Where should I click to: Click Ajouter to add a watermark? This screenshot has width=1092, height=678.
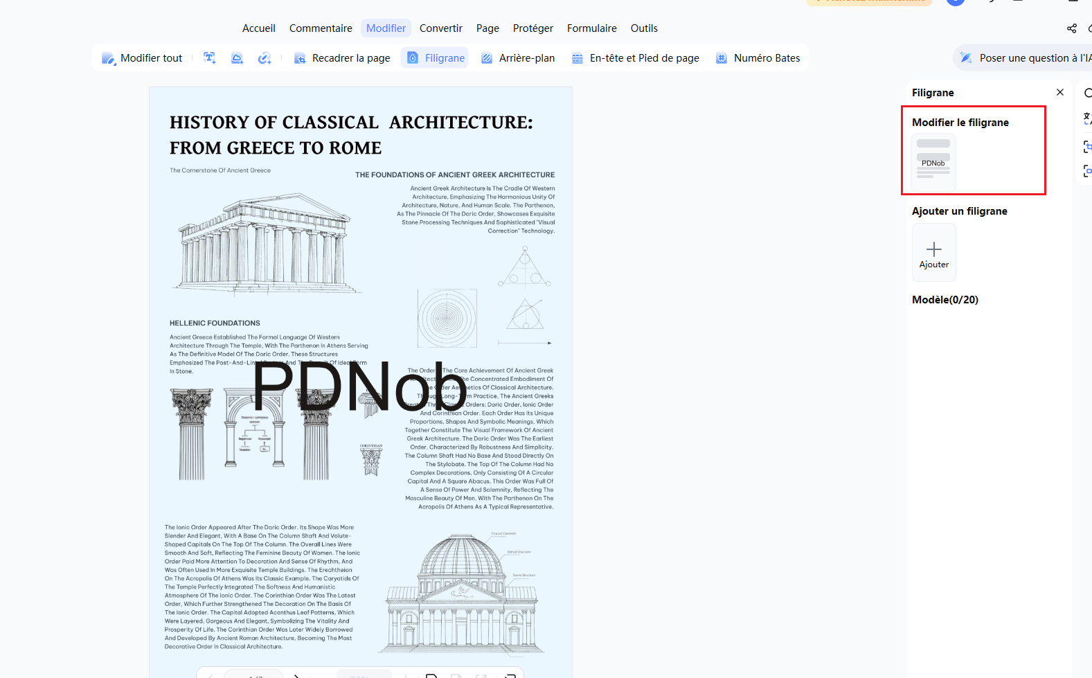[934, 253]
